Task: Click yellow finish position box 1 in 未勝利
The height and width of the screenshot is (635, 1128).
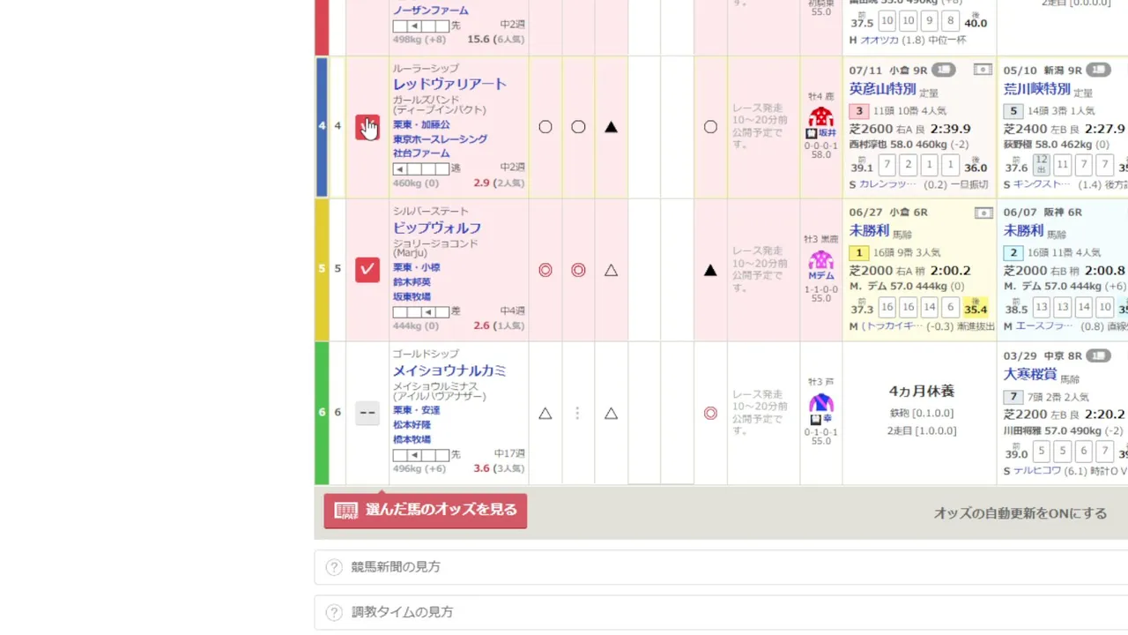Action: click(x=859, y=253)
